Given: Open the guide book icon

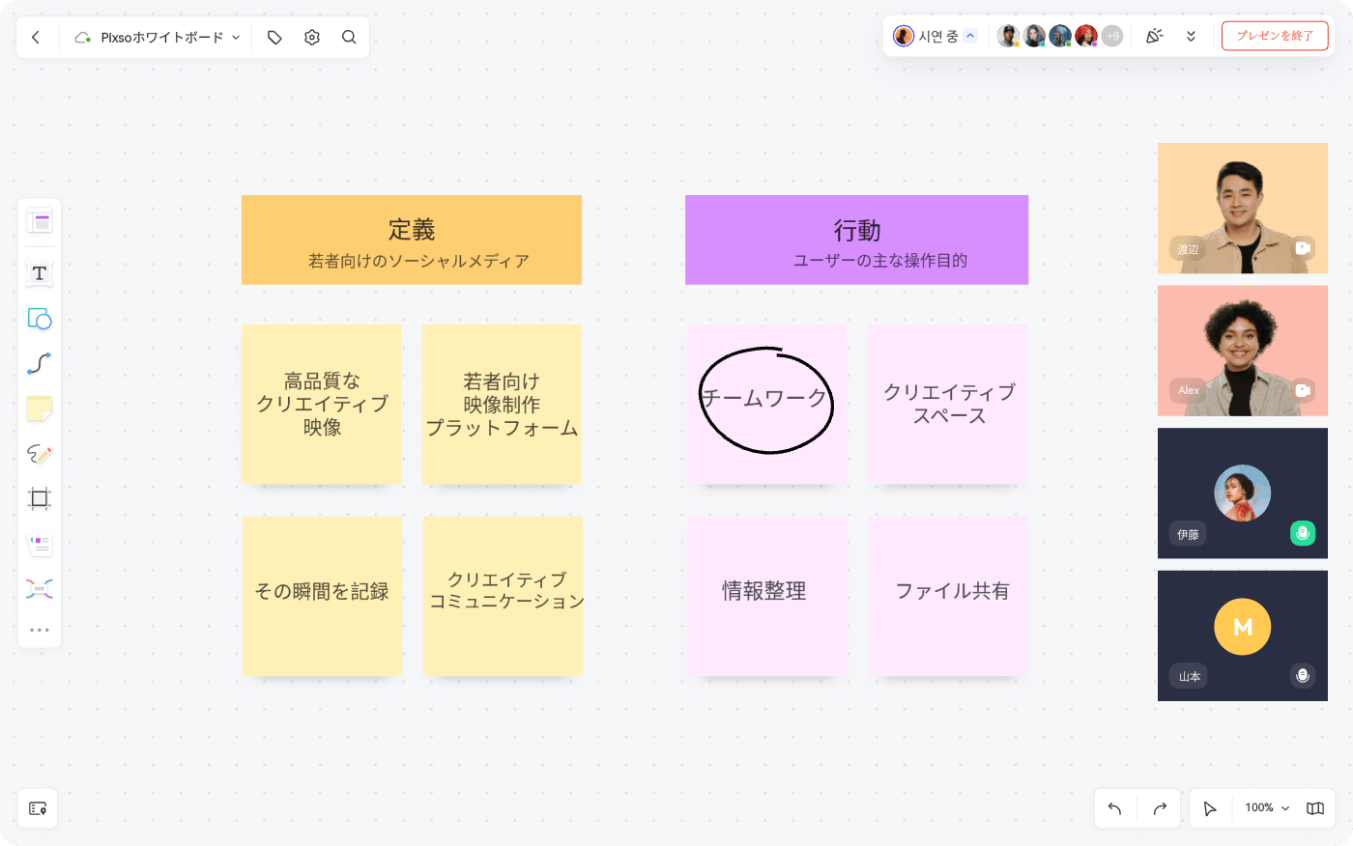Looking at the screenshot, I should 1315,808.
